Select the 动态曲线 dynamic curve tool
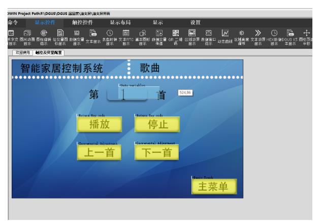The image size is (320, 221). click(225, 37)
